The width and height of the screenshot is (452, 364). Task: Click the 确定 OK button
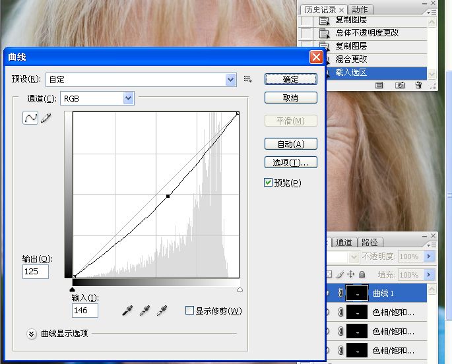pyautogui.click(x=291, y=79)
